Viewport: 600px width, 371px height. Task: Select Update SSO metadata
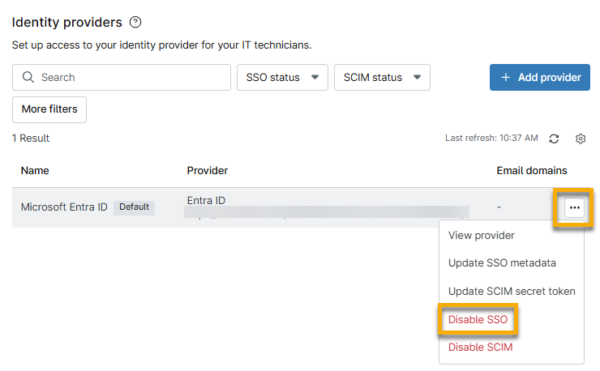coord(502,263)
